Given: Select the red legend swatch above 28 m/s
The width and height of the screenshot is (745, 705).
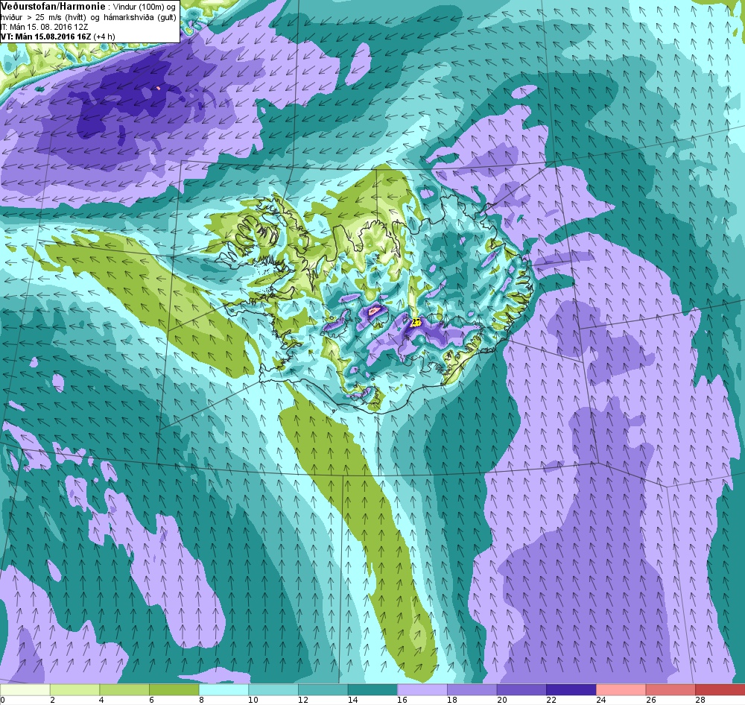Looking at the screenshot, I should pyautogui.click(x=720, y=690).
